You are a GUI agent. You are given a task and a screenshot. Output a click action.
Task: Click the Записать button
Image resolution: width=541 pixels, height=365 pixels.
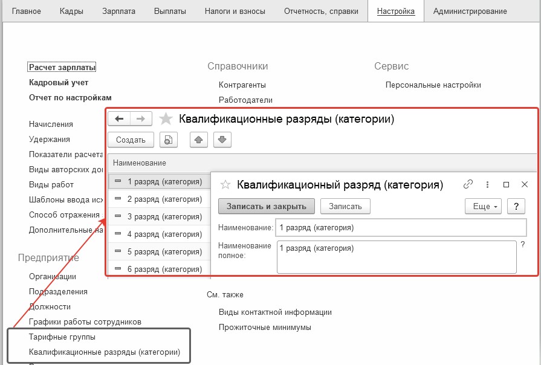(345, 206)
